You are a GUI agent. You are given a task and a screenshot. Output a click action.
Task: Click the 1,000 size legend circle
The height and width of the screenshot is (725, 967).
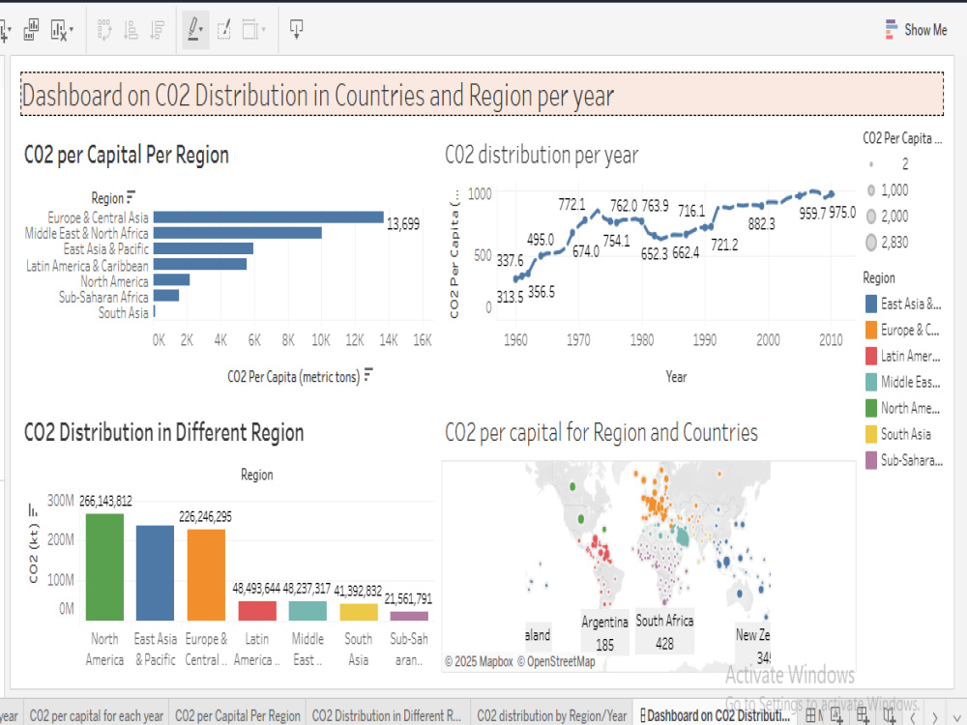tap(871, 189)
